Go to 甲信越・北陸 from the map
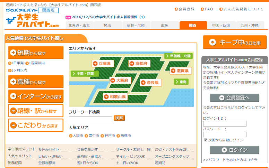The width and height of the screenshot is (269, 168). click(179, 56)
